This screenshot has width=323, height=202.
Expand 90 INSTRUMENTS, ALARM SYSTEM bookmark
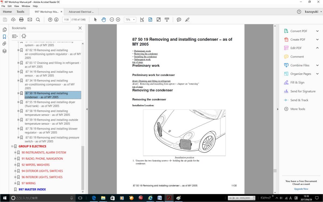tap(15, 152)
